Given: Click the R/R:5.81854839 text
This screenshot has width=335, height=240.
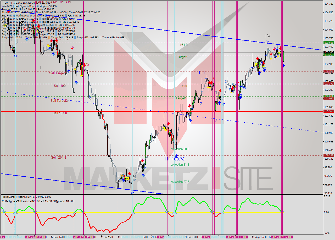Looking at the screenshot, I should (66, 34).
